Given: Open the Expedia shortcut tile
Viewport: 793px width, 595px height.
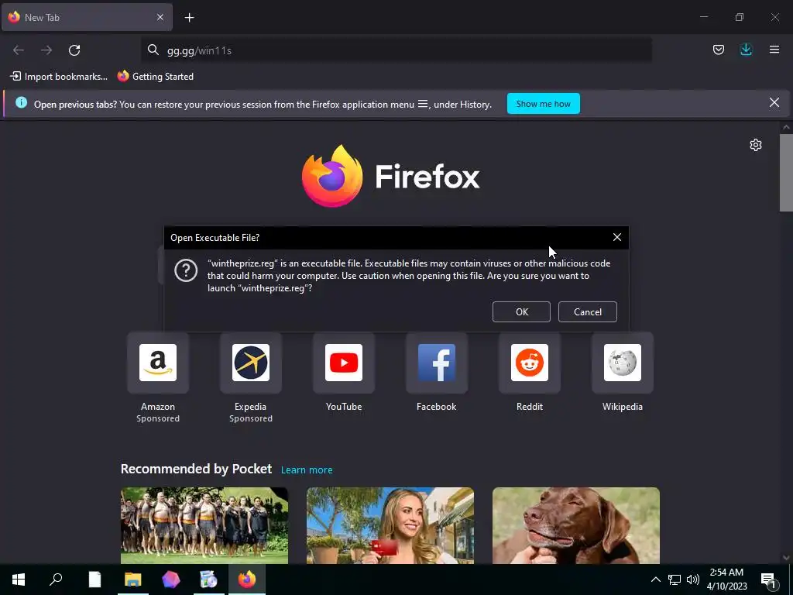Looking at the screenshot, I should point(250,363).
